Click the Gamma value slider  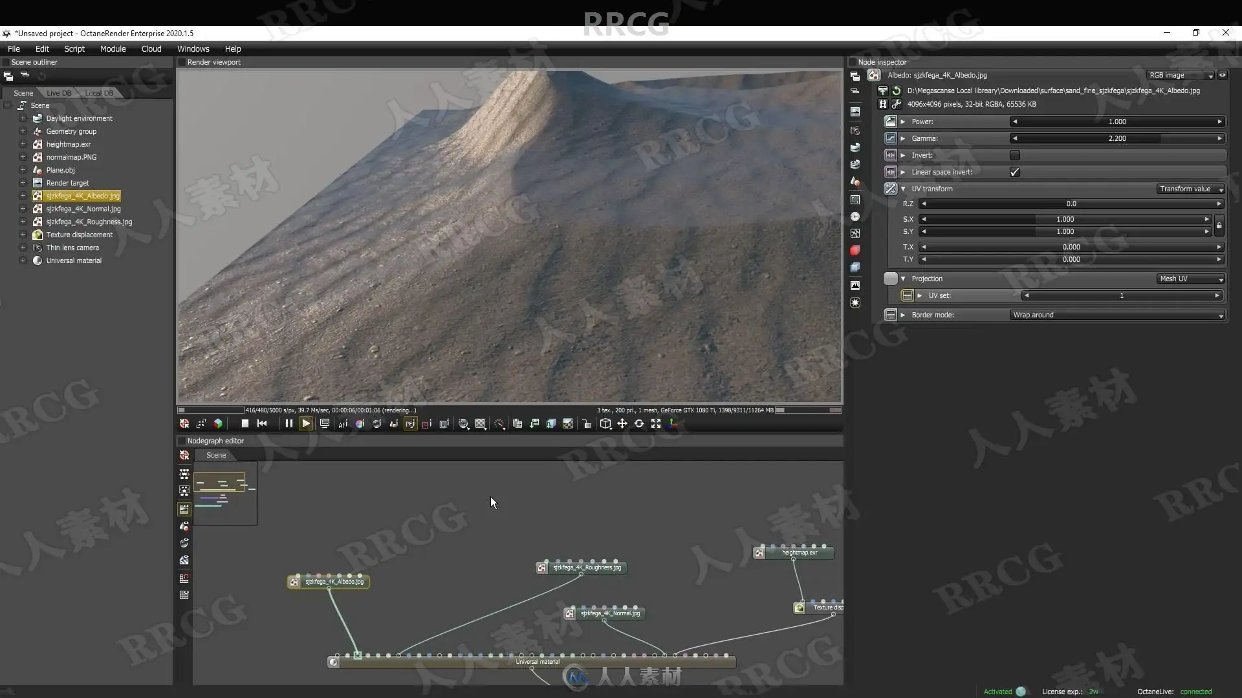coord(1117,138)
